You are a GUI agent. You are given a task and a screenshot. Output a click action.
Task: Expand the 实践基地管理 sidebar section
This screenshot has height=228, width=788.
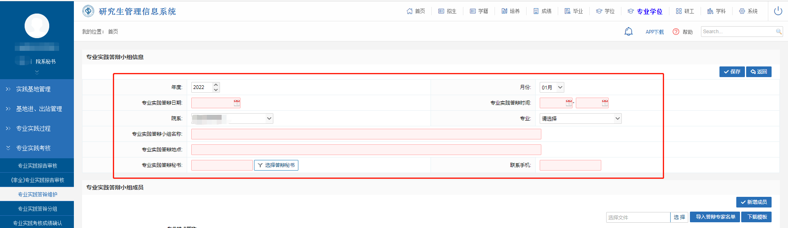[x=33, y=89]
